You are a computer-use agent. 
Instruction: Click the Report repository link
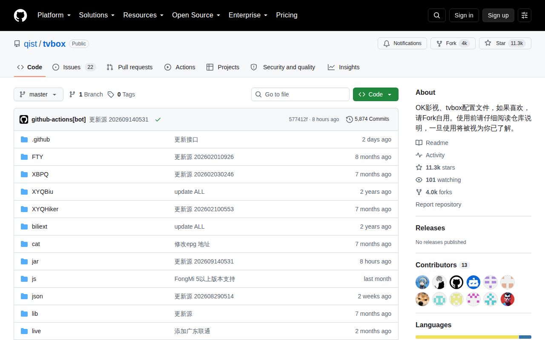coord(438,204)
